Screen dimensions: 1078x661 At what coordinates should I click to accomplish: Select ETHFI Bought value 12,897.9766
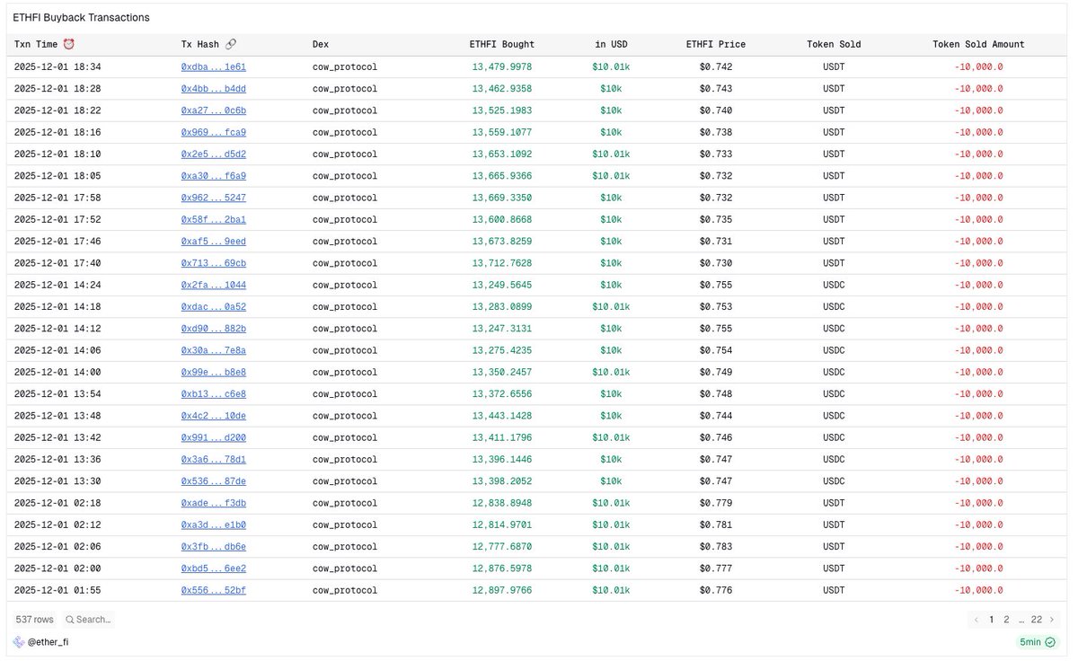502,590
